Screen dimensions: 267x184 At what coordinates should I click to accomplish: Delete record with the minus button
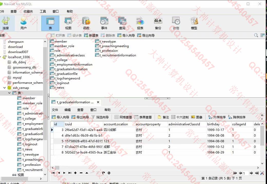(x=81, y=173)
